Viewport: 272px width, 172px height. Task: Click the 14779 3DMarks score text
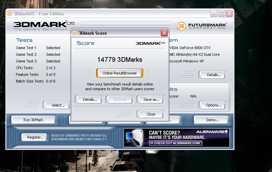tap(120, 60)
